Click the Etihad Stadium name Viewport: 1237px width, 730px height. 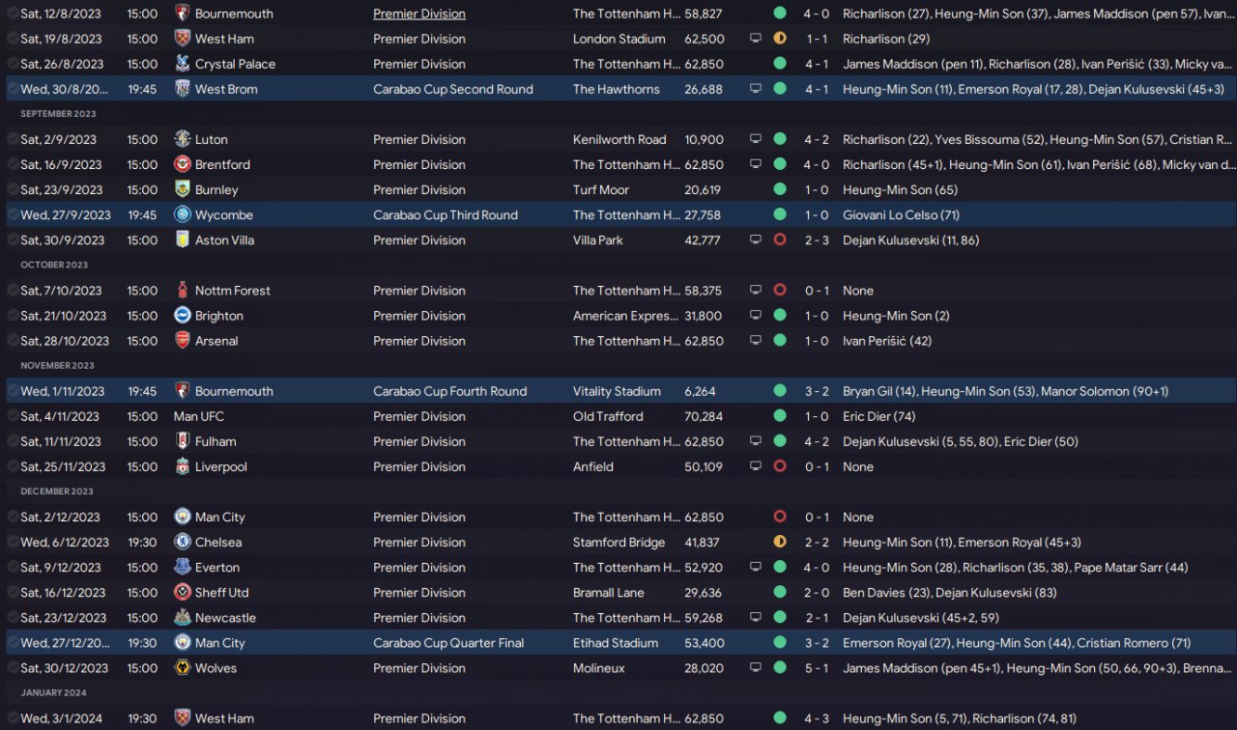(x=616, y=642)
